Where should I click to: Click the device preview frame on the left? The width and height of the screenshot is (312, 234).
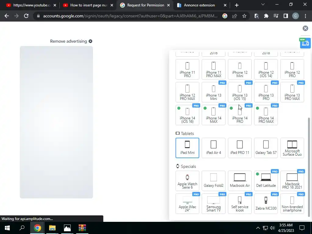56,122
